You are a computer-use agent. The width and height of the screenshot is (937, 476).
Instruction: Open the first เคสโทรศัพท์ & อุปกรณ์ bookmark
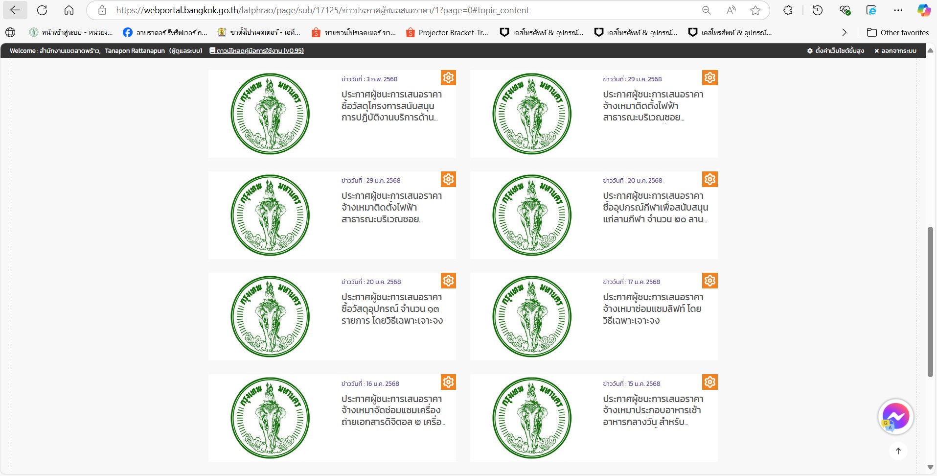coord(542,32)
